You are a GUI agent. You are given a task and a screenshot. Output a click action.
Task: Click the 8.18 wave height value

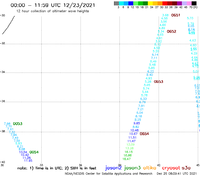[139, 116]
